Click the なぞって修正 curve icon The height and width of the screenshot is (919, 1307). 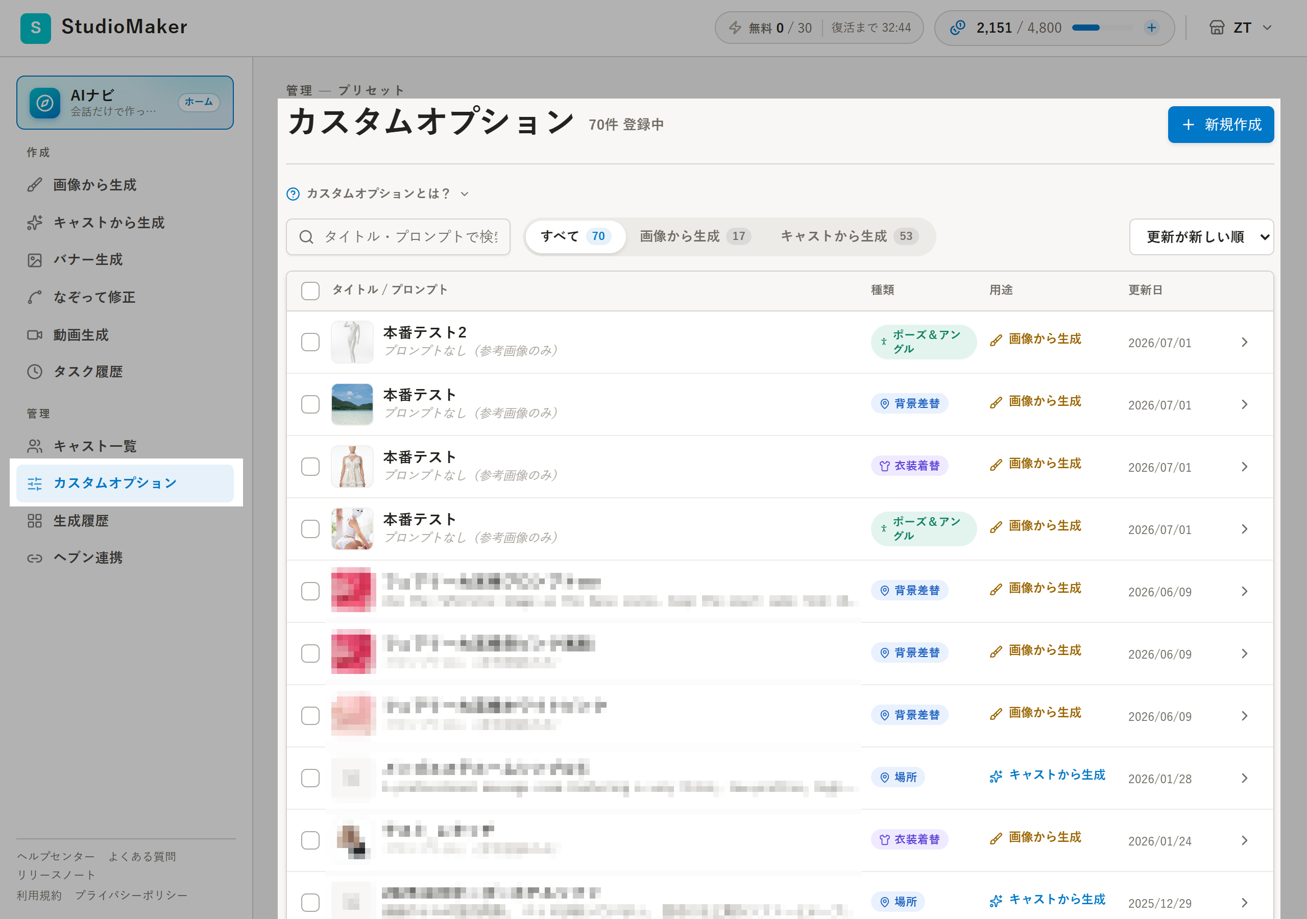pyautogui.click(x=35, y=297)
